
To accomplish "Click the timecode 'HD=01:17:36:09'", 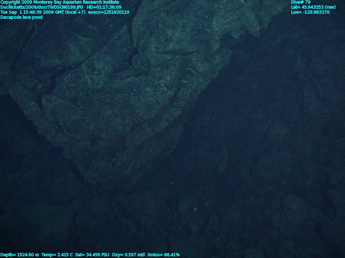I will [104, 7].
